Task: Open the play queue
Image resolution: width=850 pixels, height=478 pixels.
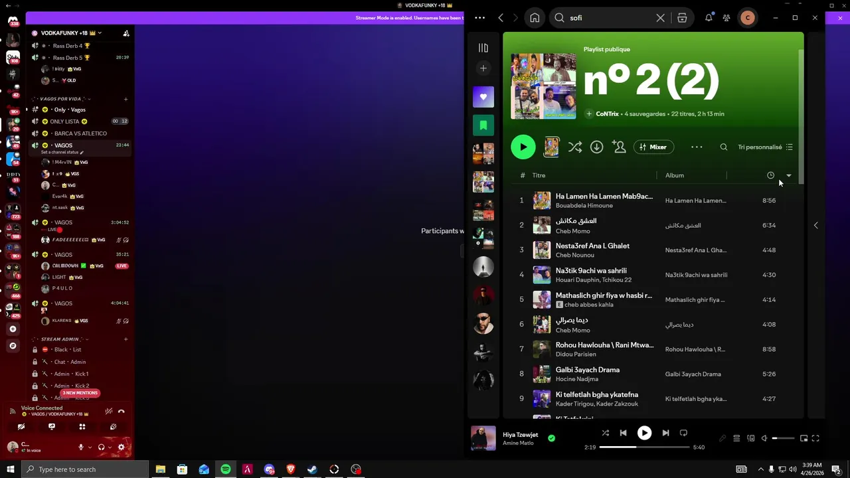Action: point(736,438)
